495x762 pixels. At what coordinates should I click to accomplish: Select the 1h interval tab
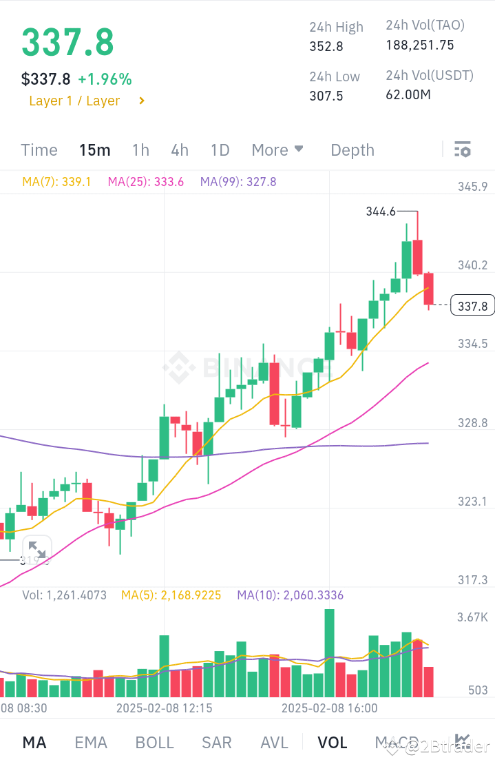point(141,150)
